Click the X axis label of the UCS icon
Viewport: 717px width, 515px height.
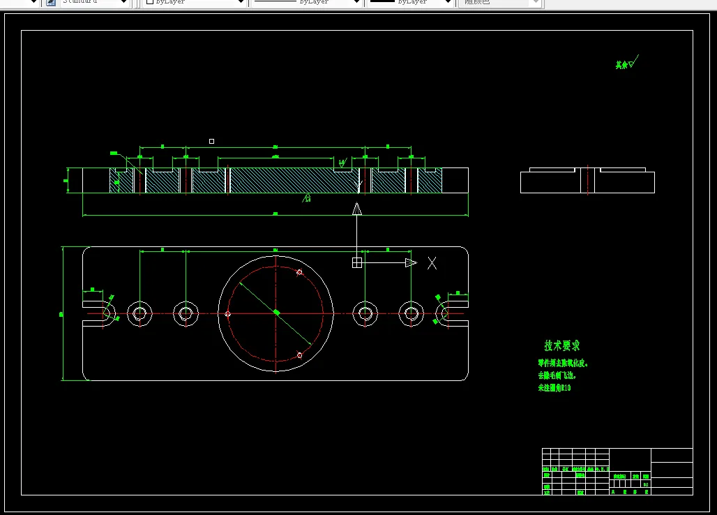432,263
